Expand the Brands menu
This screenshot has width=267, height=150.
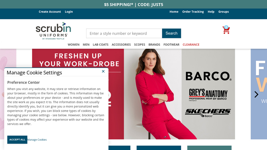pyautogui.click(x=154, y=45)
